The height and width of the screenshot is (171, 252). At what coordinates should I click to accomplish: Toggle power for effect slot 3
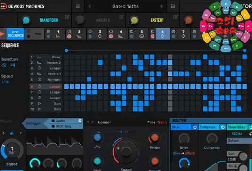click(90, 32)
